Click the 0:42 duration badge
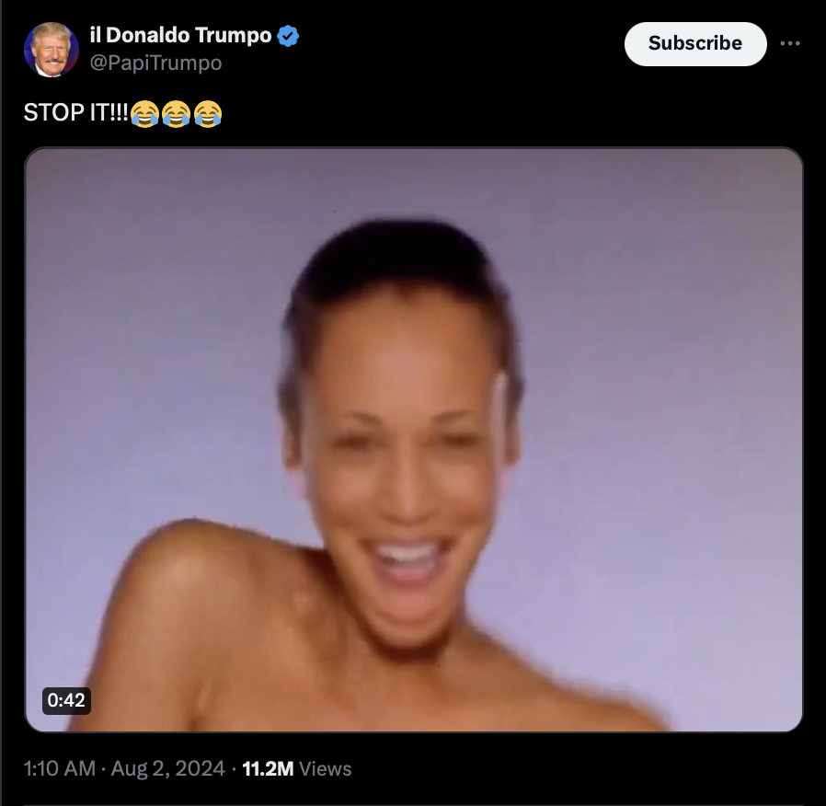Screen dimensions: 826x806 (x=66, y=700)
